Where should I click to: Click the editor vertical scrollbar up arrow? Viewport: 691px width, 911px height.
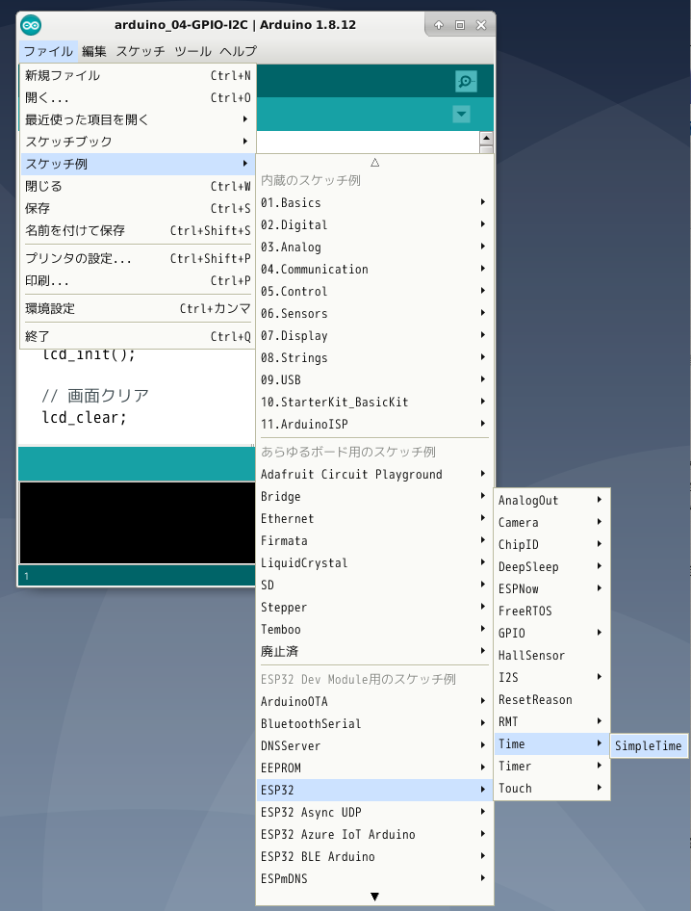486,139
